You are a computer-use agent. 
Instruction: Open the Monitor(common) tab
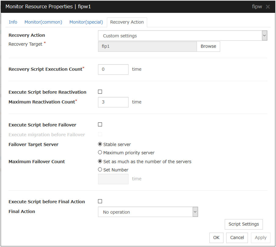point(43,22)
